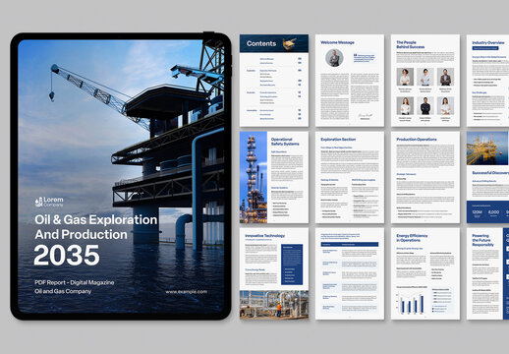Click the Welcome Message portrait photo

pyautogui.click(x=334, y=58)
